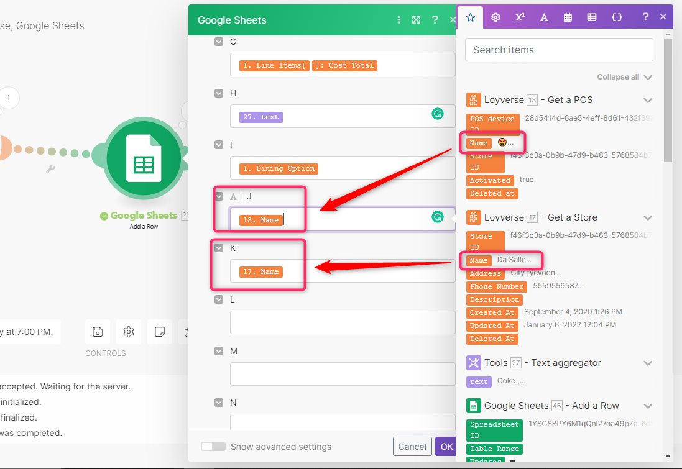Screen dimensions: 682x469
Task: Open the general functions gear tab
Action: coord(495,17)
